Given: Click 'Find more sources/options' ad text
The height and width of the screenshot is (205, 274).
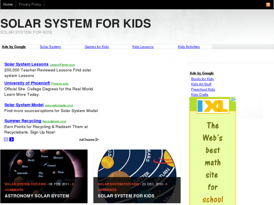Looking at the screenshot, I should (51, 111).
